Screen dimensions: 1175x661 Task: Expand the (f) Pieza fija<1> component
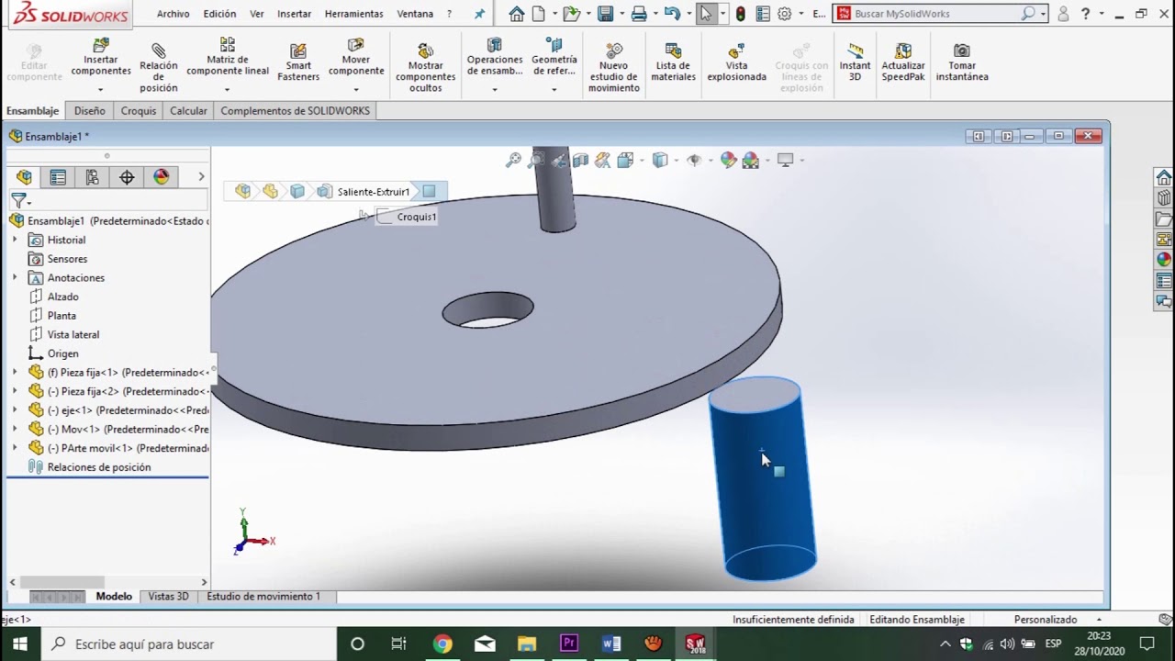14,372
